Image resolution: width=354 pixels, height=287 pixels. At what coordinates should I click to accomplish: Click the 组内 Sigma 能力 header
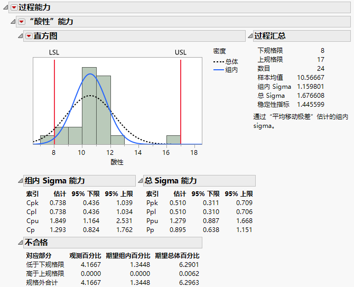(79, 181)
